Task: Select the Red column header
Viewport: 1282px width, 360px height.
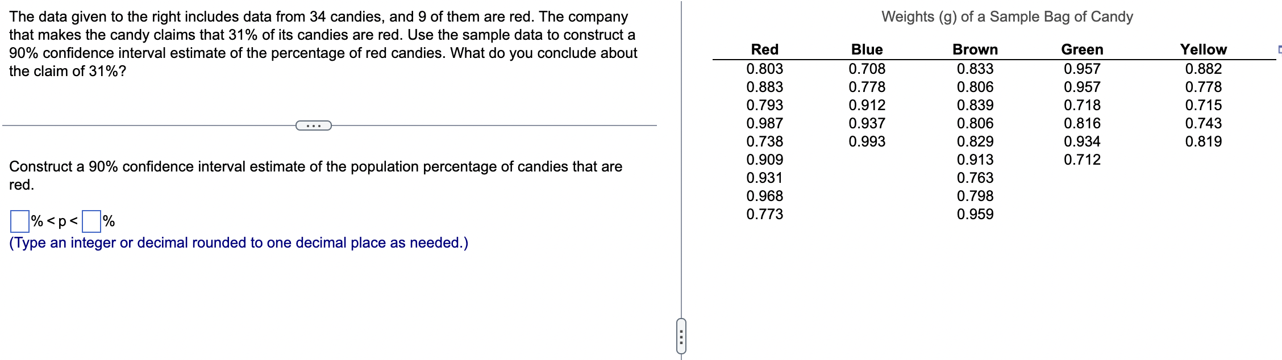Action: click(x=764, y=49)
